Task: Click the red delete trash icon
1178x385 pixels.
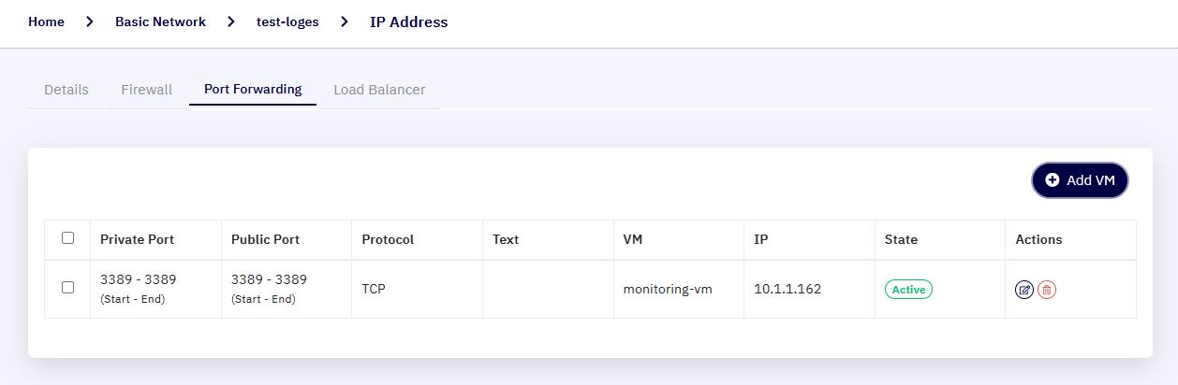Action: tap(1047, 290)
